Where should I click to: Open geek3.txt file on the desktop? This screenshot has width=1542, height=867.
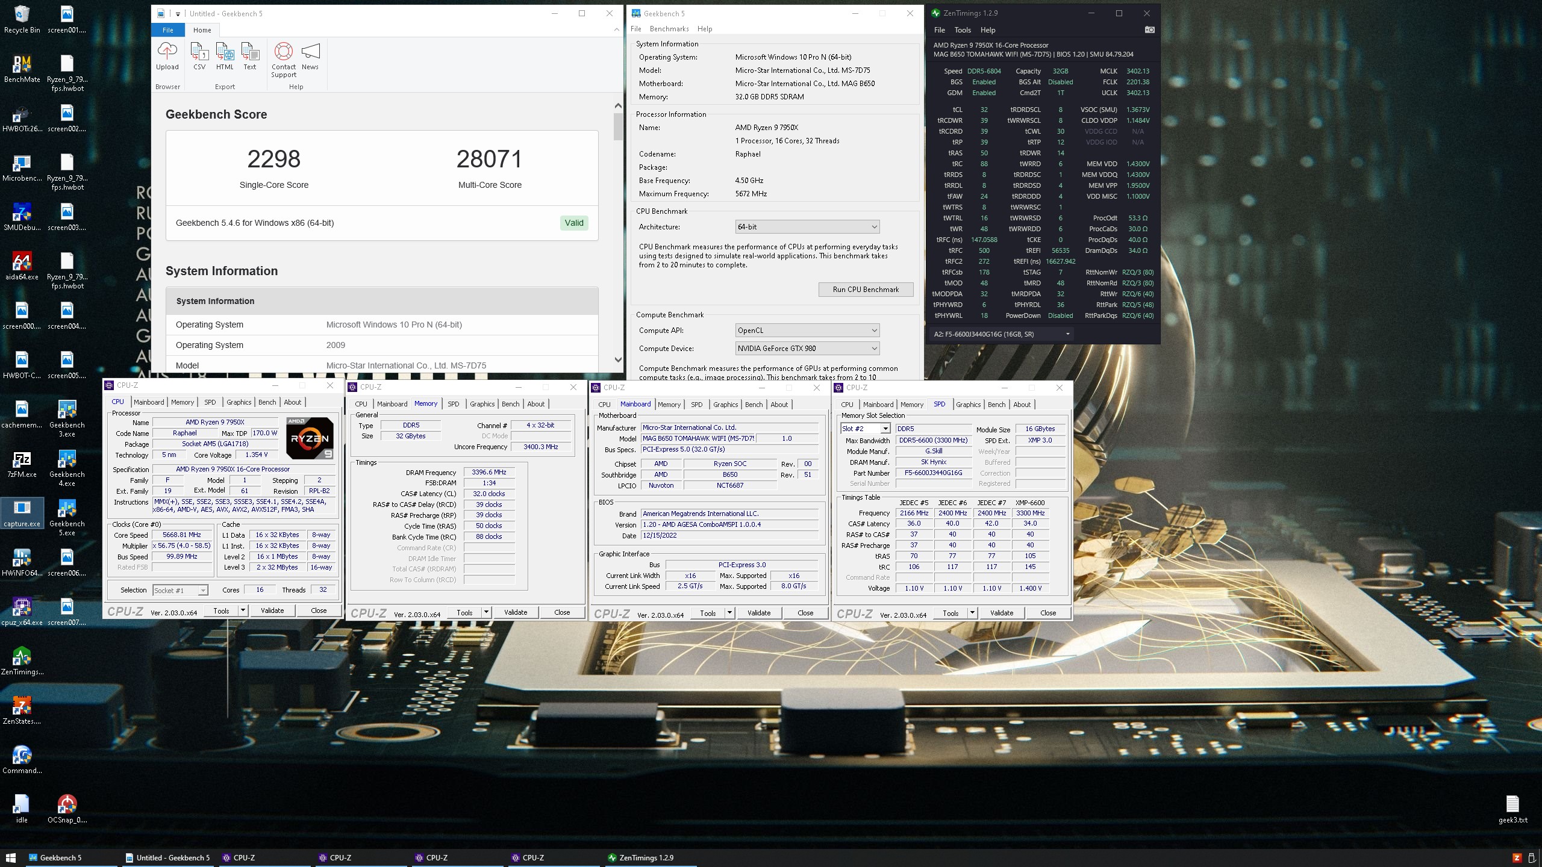[1512, 810]
